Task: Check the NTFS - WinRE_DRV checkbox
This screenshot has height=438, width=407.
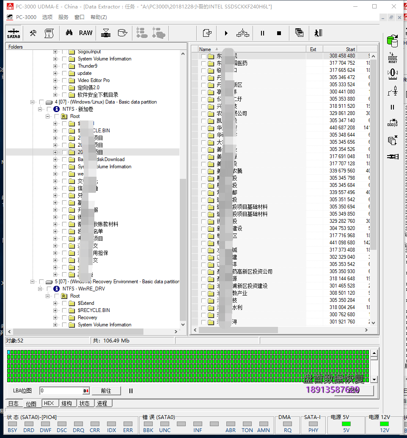Action: pos(49,289)
